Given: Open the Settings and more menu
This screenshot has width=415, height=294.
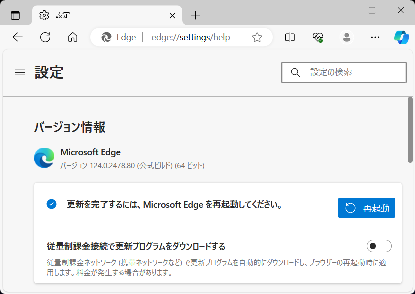Looking at the screenshot, I should point(375,37).
